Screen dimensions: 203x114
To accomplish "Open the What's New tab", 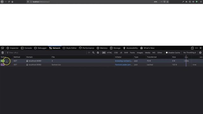I will point(147,48).
